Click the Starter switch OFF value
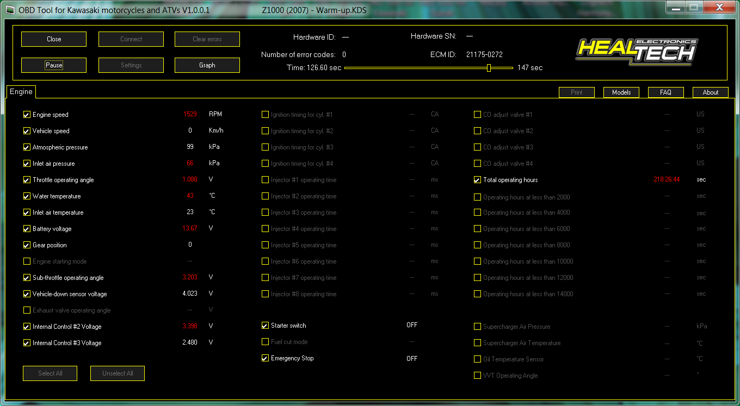The image size is (740, 406). coord(412,325)
